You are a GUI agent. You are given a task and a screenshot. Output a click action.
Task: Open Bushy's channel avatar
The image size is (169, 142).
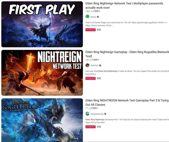[87, 17]
